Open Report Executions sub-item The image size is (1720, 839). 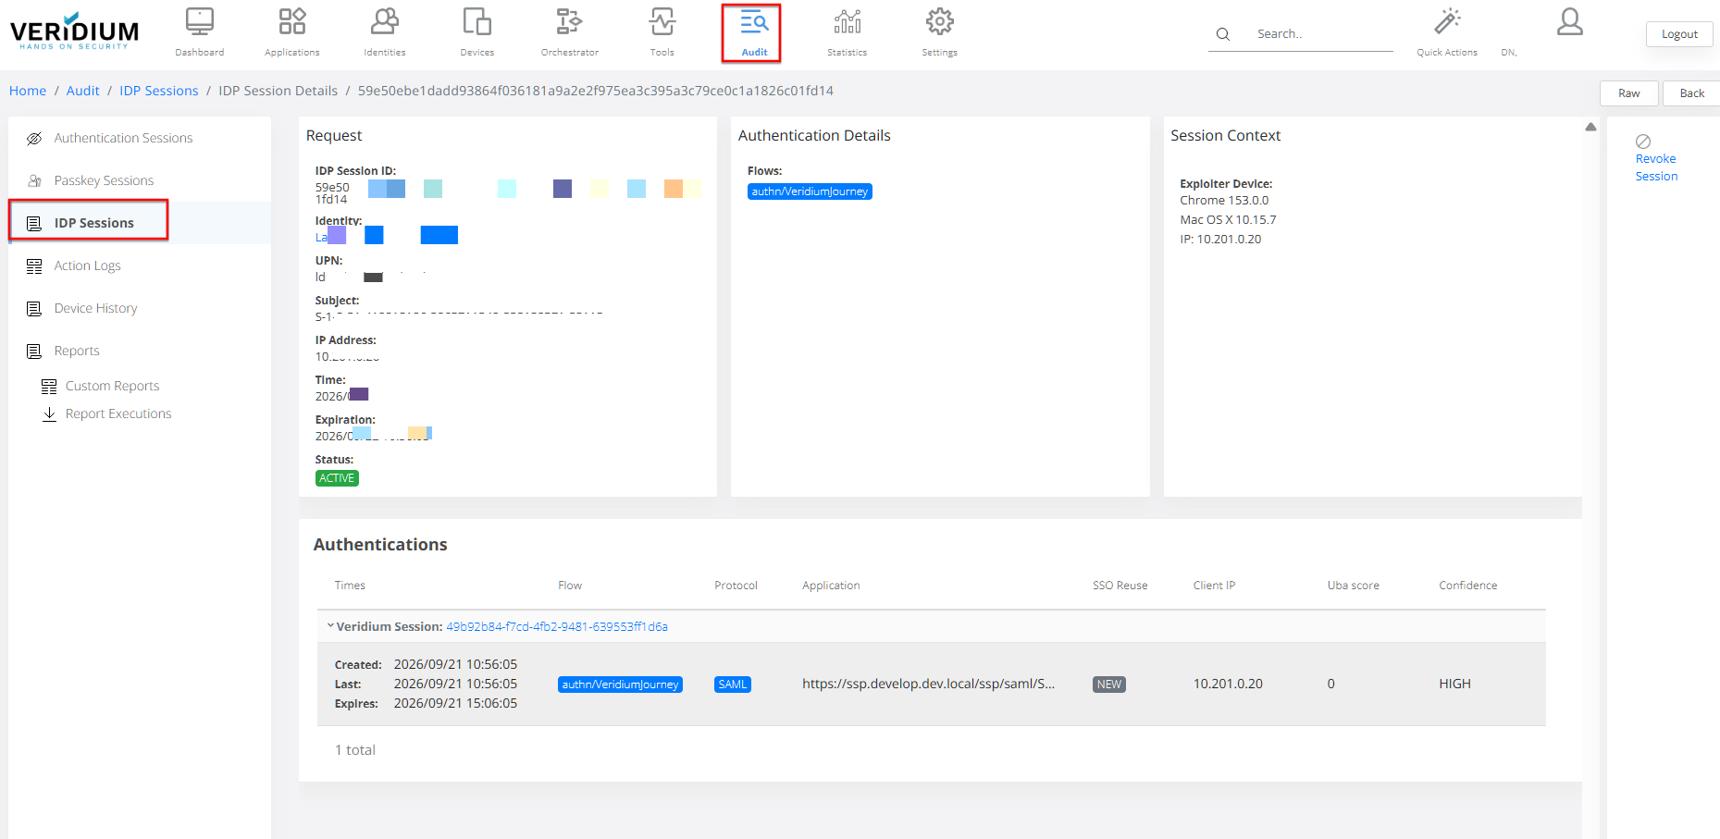tap(118, 413)
